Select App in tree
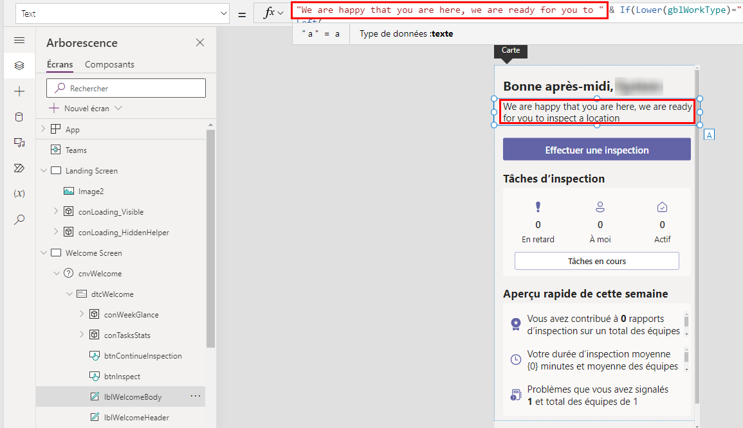 pos(73,129)
